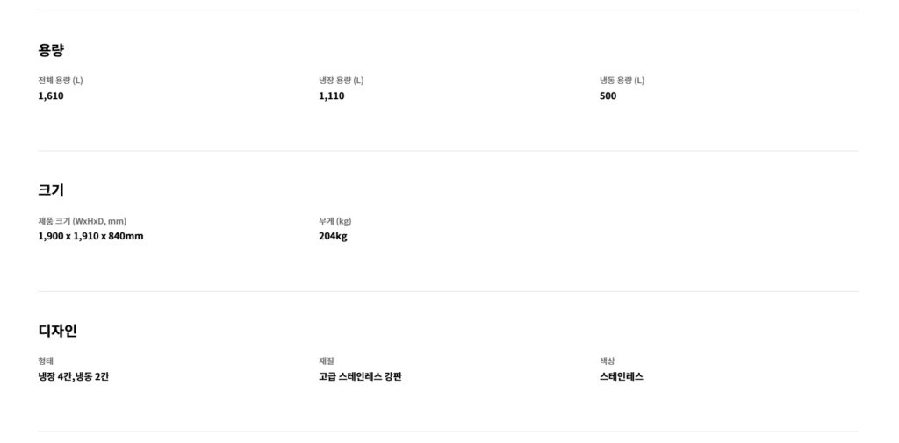Select the 냉동 용량 (L) label
The image size is (899, 443).
(622, 80)
